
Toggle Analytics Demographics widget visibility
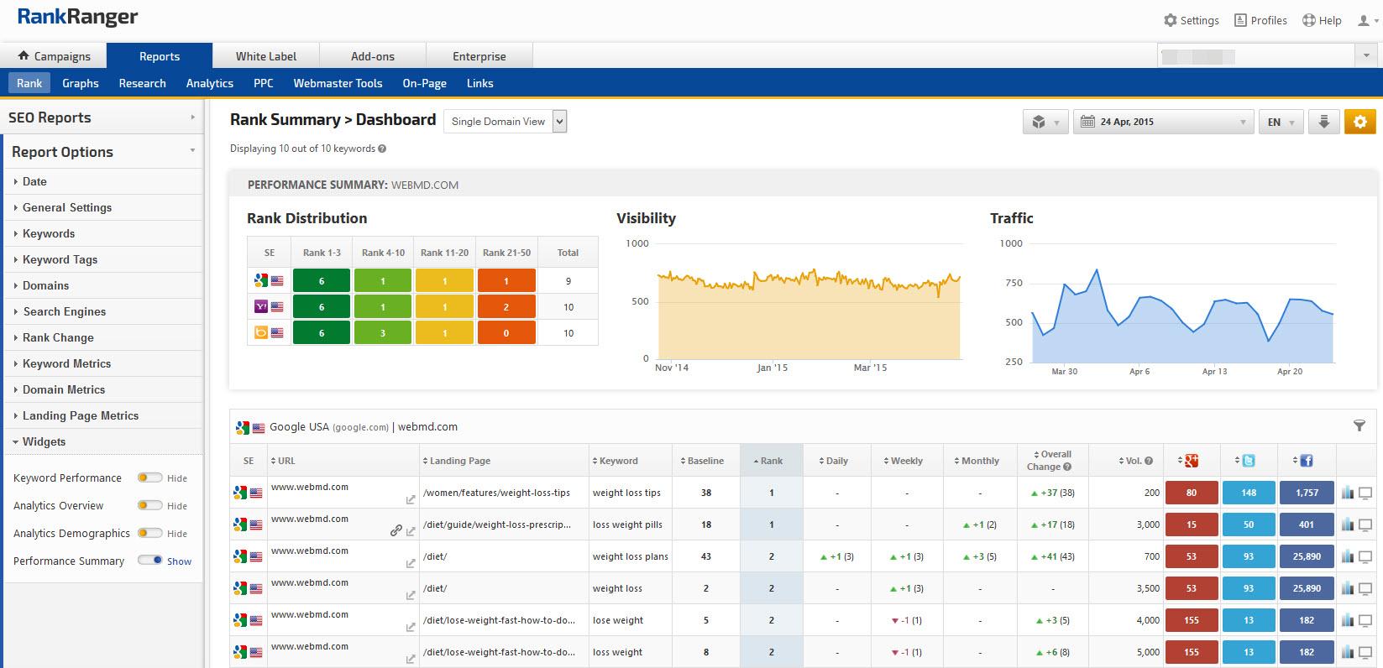pos(149,533)
